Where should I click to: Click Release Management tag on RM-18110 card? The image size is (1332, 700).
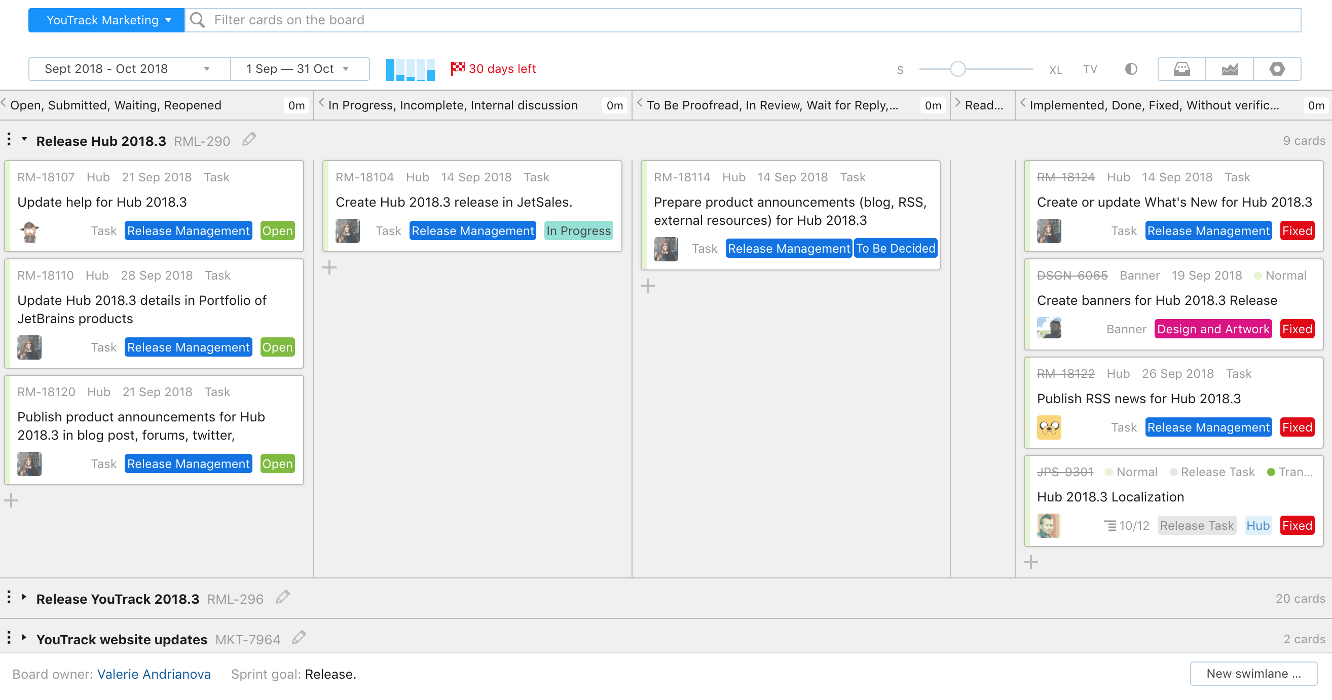pyautogui.click(x=188, y=347)
